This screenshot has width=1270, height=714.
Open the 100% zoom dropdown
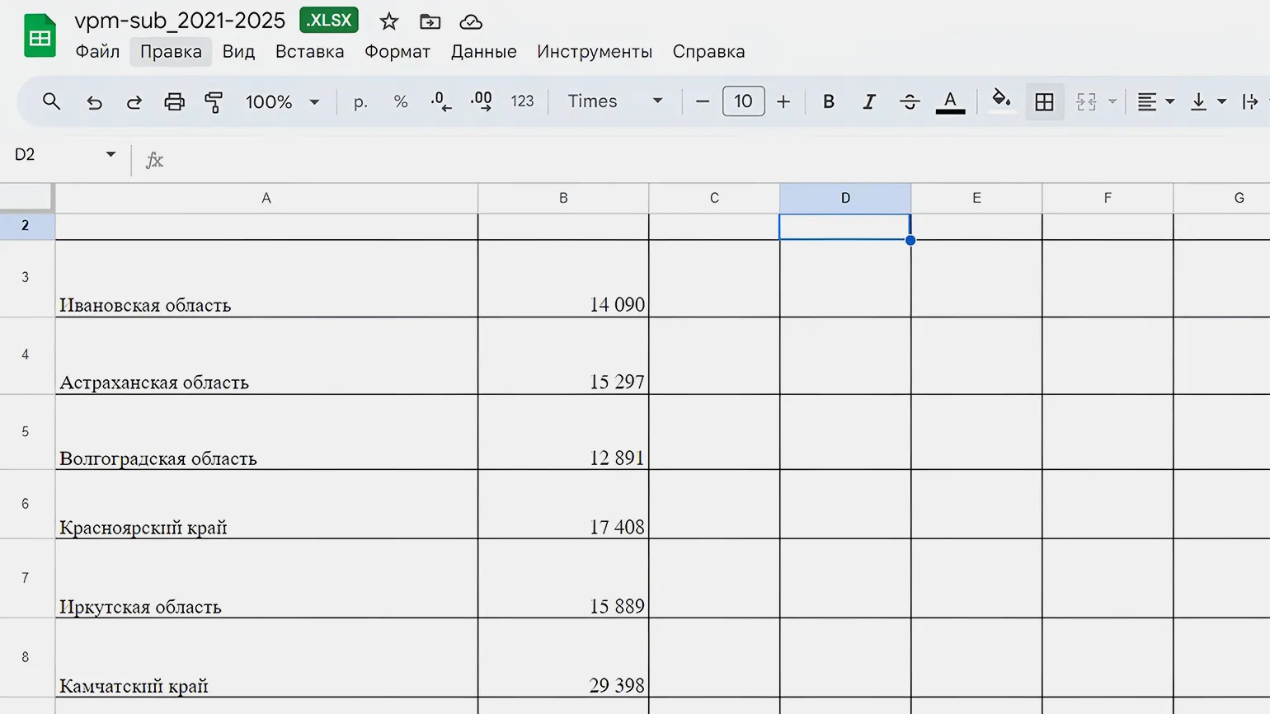pyautogui.click(x=282, y=101)
